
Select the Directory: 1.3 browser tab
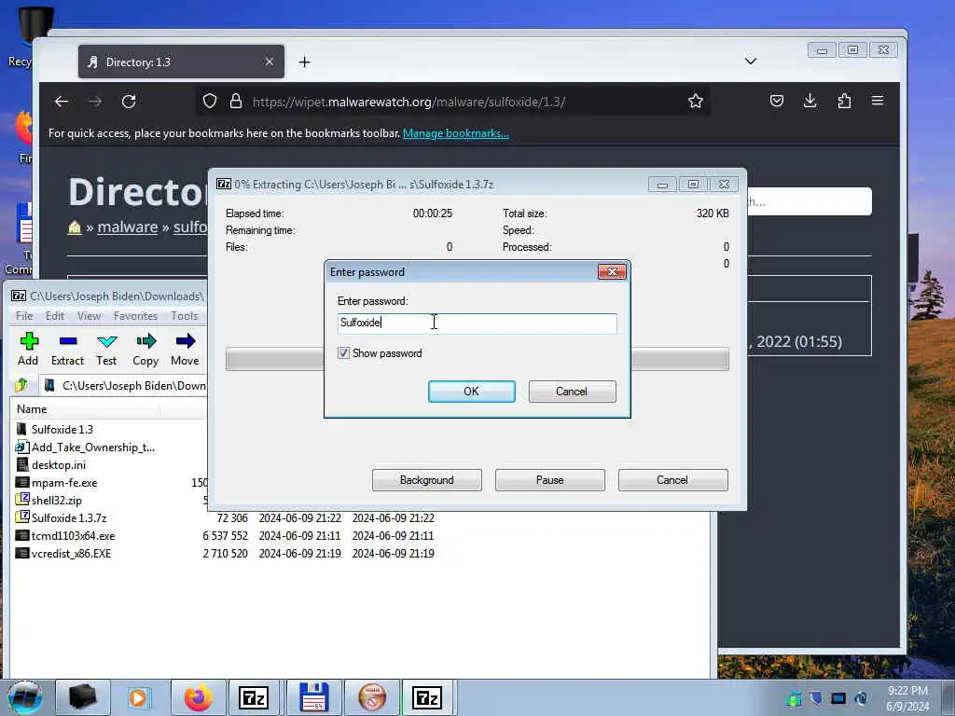[x=181, y=62]
